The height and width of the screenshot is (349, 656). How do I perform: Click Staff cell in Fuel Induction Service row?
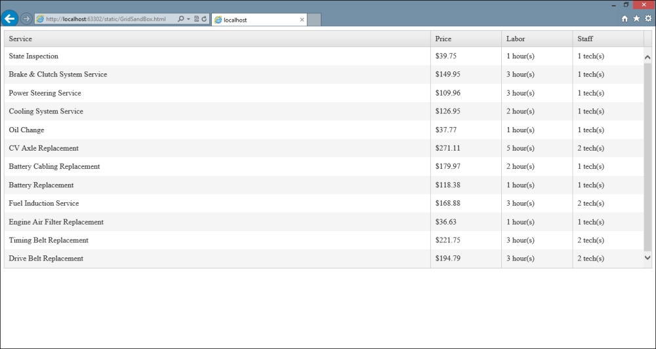coord(608,203)
